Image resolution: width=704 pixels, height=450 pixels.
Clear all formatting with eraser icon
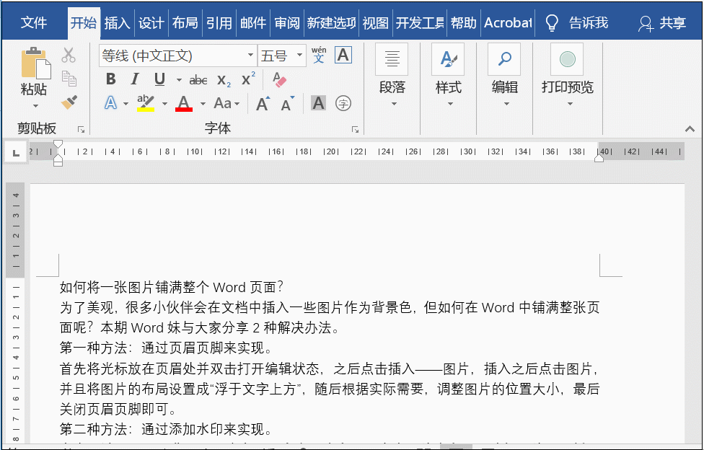tap(279, 81)
